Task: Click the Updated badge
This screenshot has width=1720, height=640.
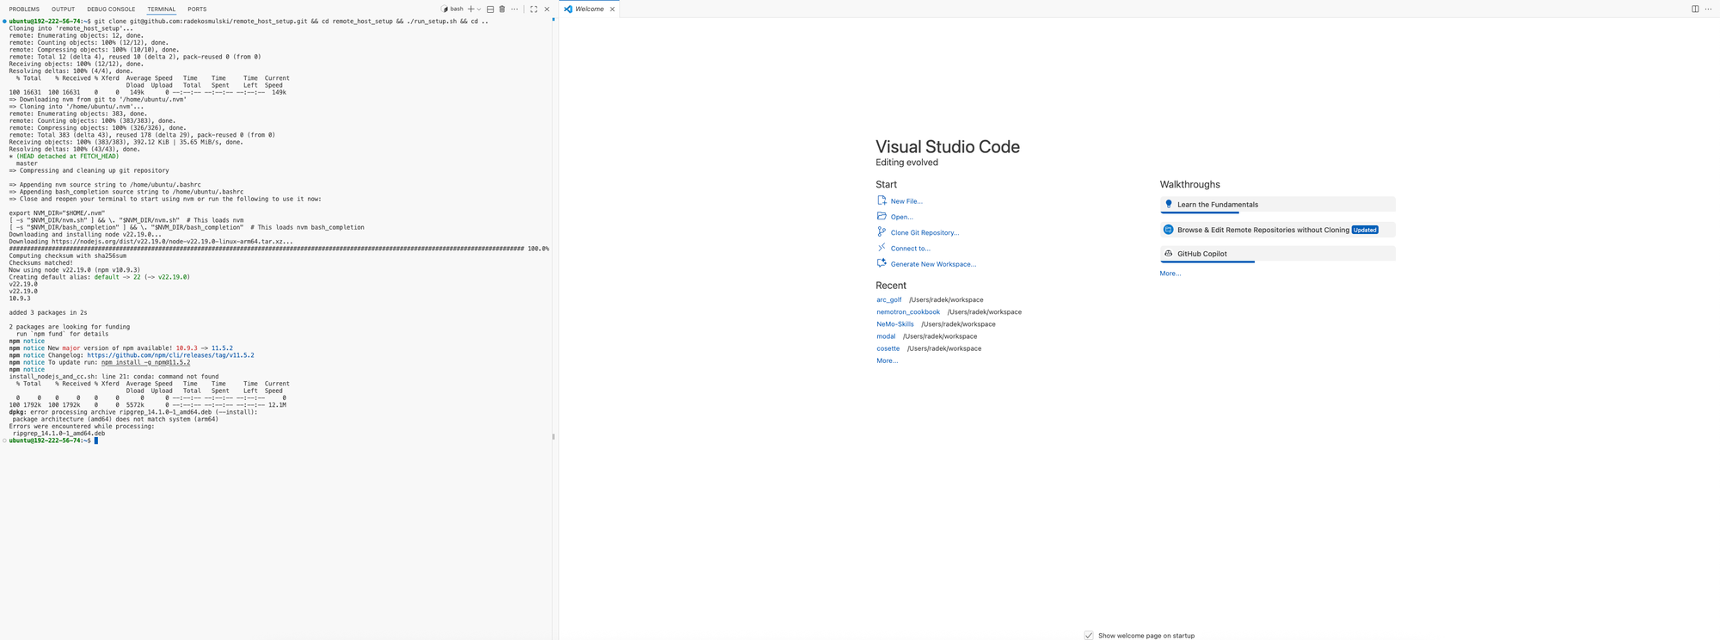Action: (1365, 230)
